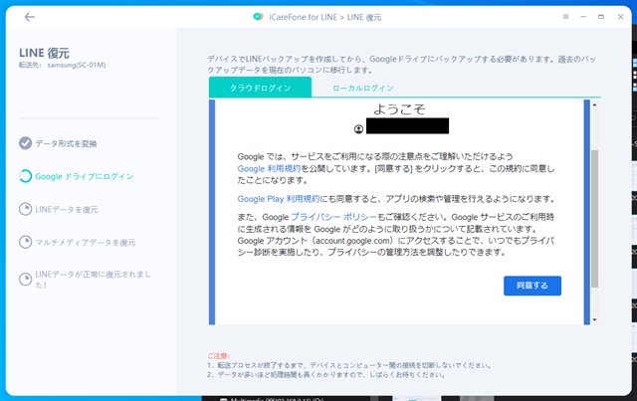Click the scrollbar down arrow in login panel

(x=594, y=320)
